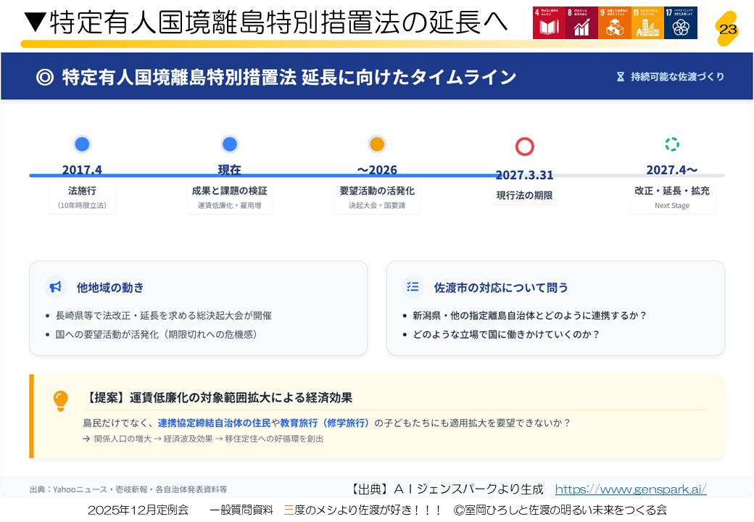
Task: Click the checklist icon beside 佐渡市の対応について問う
Action: tap(413, 287)
